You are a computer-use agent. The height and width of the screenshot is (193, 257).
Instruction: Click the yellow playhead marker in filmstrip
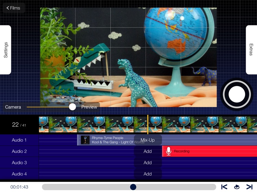(x=148, y=124)
